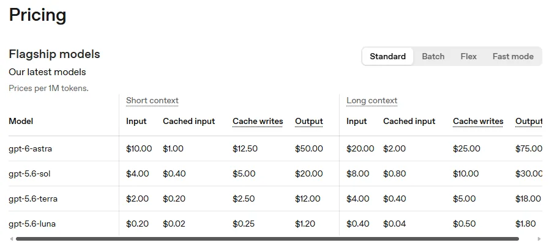Click the Short context header label

pyautogui.click(x=152, y=100)
